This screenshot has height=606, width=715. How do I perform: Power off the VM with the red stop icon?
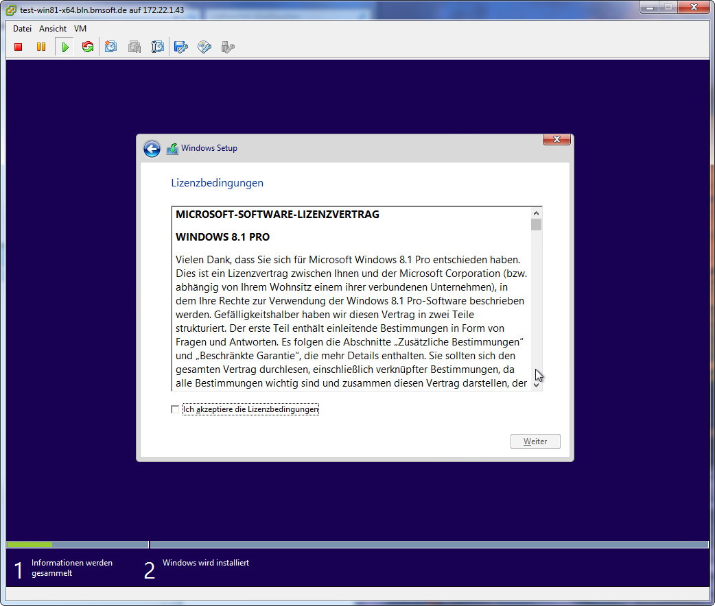(19, 47)
